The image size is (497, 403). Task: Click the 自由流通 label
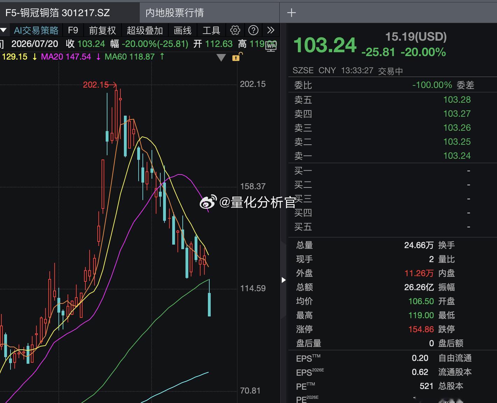click(455, 358)
